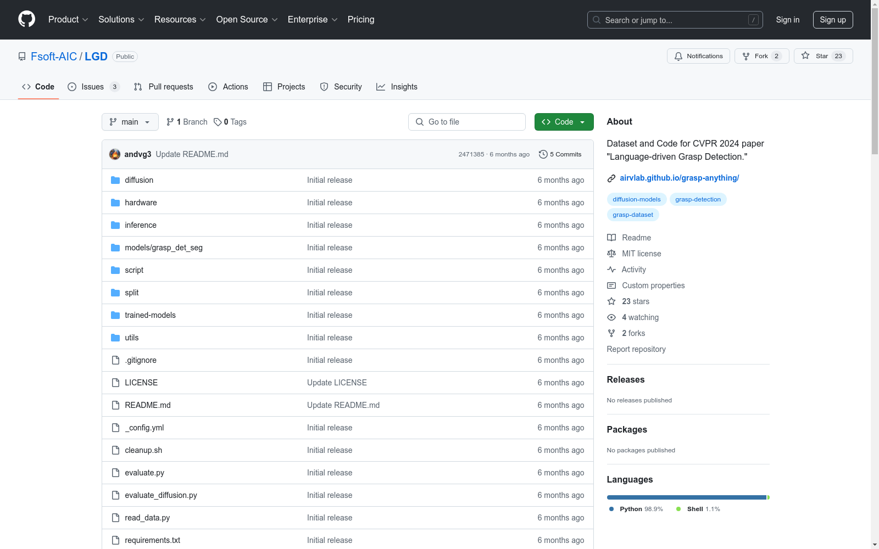Open the main branch selector dropdown
This screenshot has width=879, height=549.
(x=130, y=122)
